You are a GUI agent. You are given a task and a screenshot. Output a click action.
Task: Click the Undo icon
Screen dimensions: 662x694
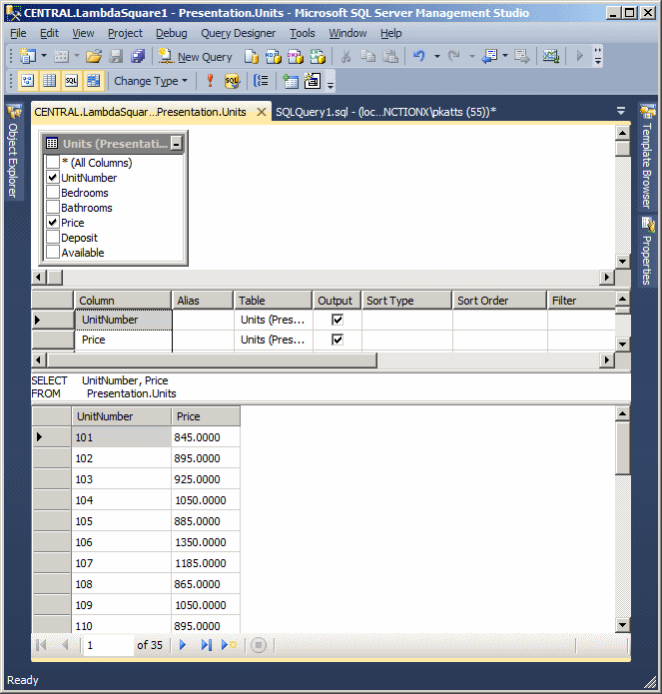tap(418, 56)
